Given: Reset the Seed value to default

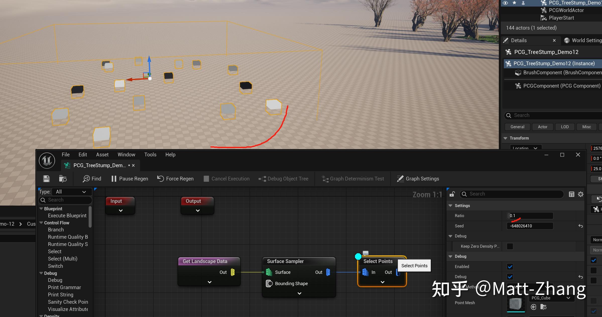Looking at the screenshot, I should click(581, 226).
